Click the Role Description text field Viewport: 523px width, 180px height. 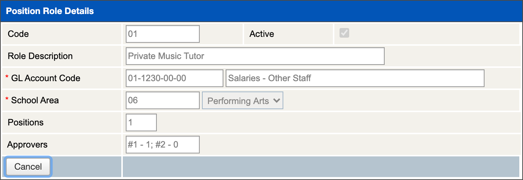[x=255, y=56]
